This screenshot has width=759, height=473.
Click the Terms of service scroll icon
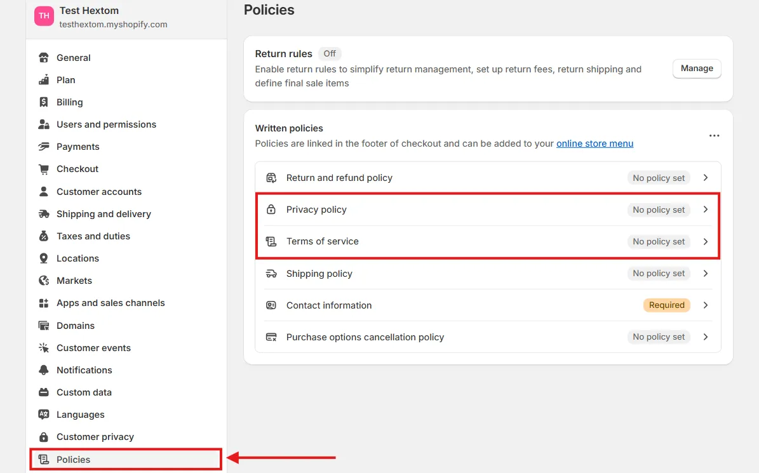pyautogui.click(x=271, y=241)
